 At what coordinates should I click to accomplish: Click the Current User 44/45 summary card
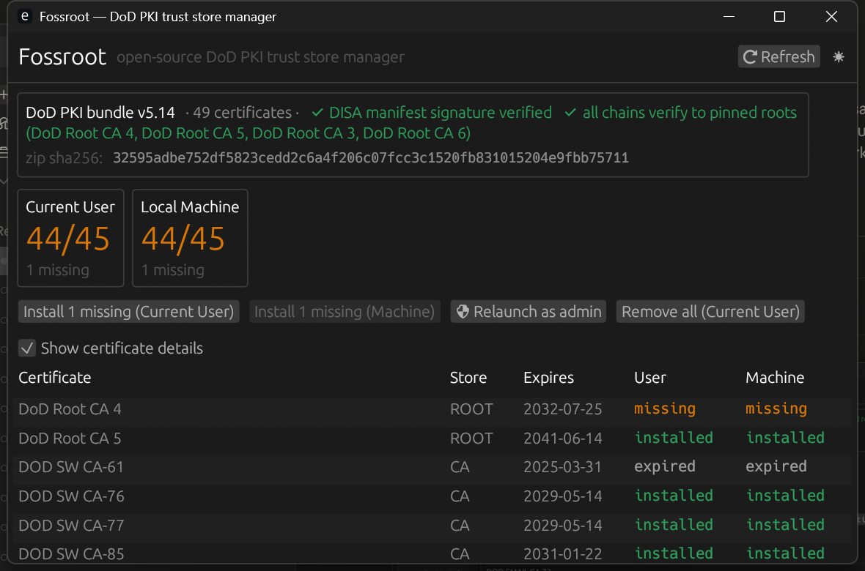[70, 238]
